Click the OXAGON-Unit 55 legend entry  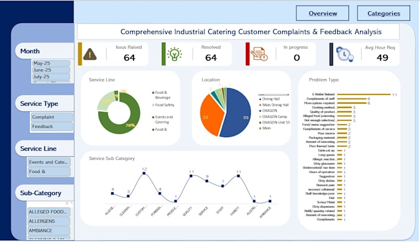tap(274, 122)
